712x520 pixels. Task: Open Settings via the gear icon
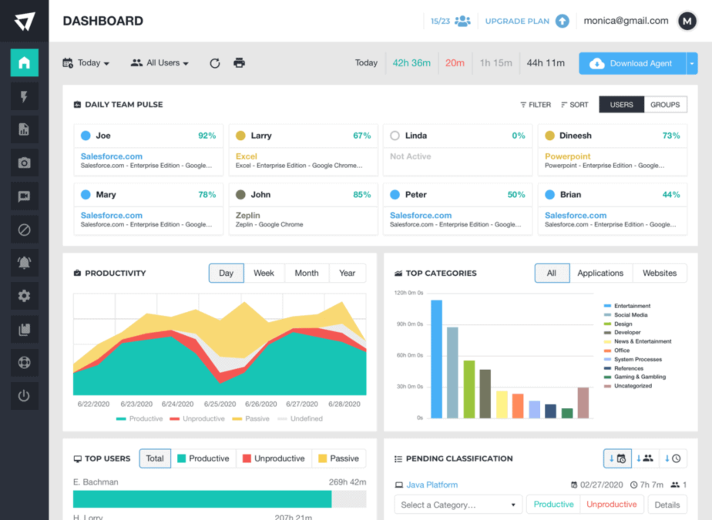[24, 296]
